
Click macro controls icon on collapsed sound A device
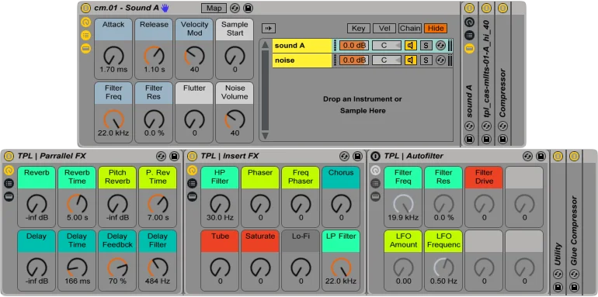(x=470, y=22)
